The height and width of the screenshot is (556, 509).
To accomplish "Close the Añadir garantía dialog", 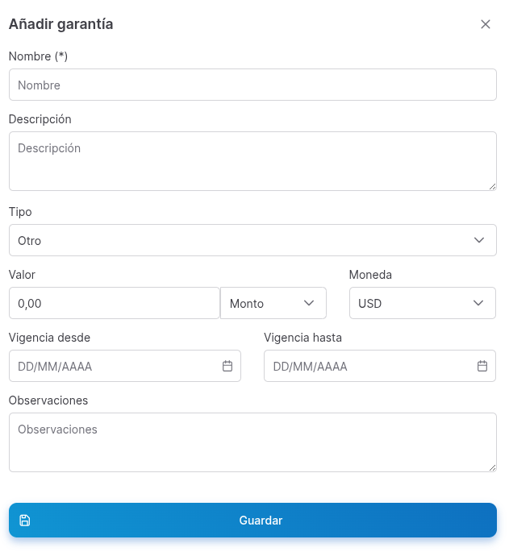I will 486,24.
